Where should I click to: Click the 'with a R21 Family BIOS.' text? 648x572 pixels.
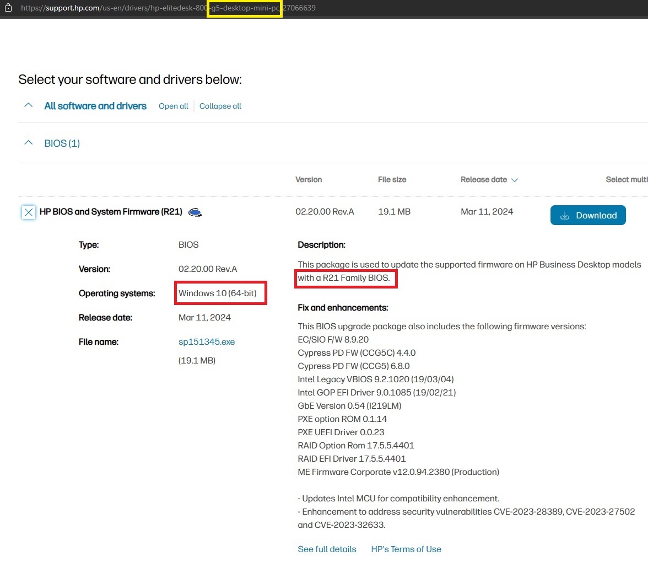pos(344,278)
